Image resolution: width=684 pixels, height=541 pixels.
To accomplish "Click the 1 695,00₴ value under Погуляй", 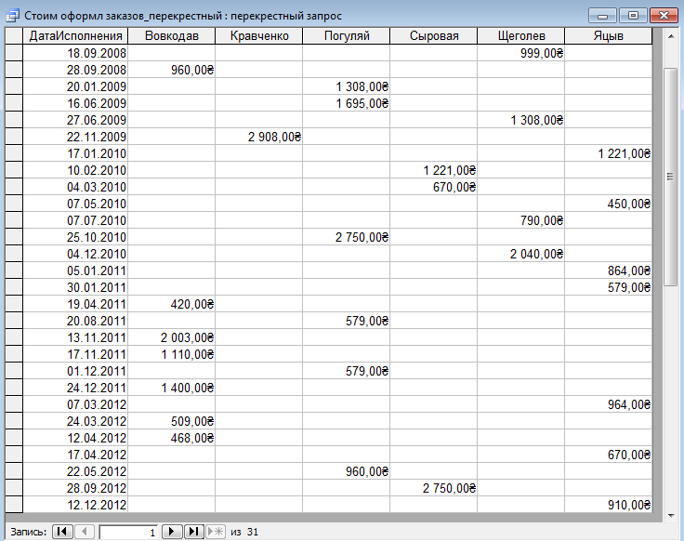I will 347,103.
